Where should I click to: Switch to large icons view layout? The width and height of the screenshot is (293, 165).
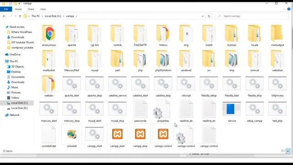click(x=288, y=151)
